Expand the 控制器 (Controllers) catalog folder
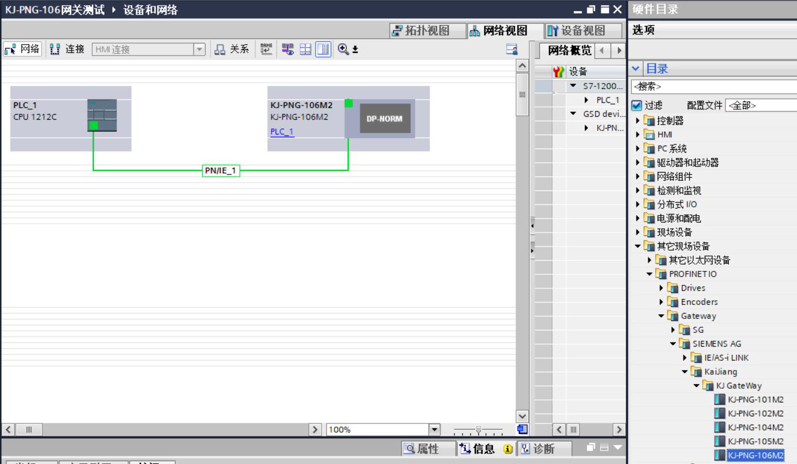 (638, 121)
